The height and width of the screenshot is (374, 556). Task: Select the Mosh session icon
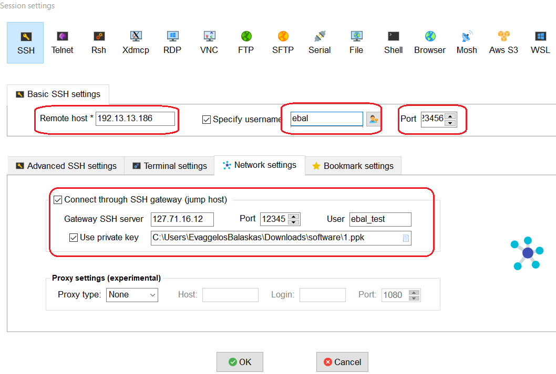466,42
